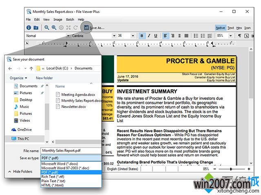Select OneDrive in the navigation pane
Screen dimensions: 261x195
pos(22,129)
